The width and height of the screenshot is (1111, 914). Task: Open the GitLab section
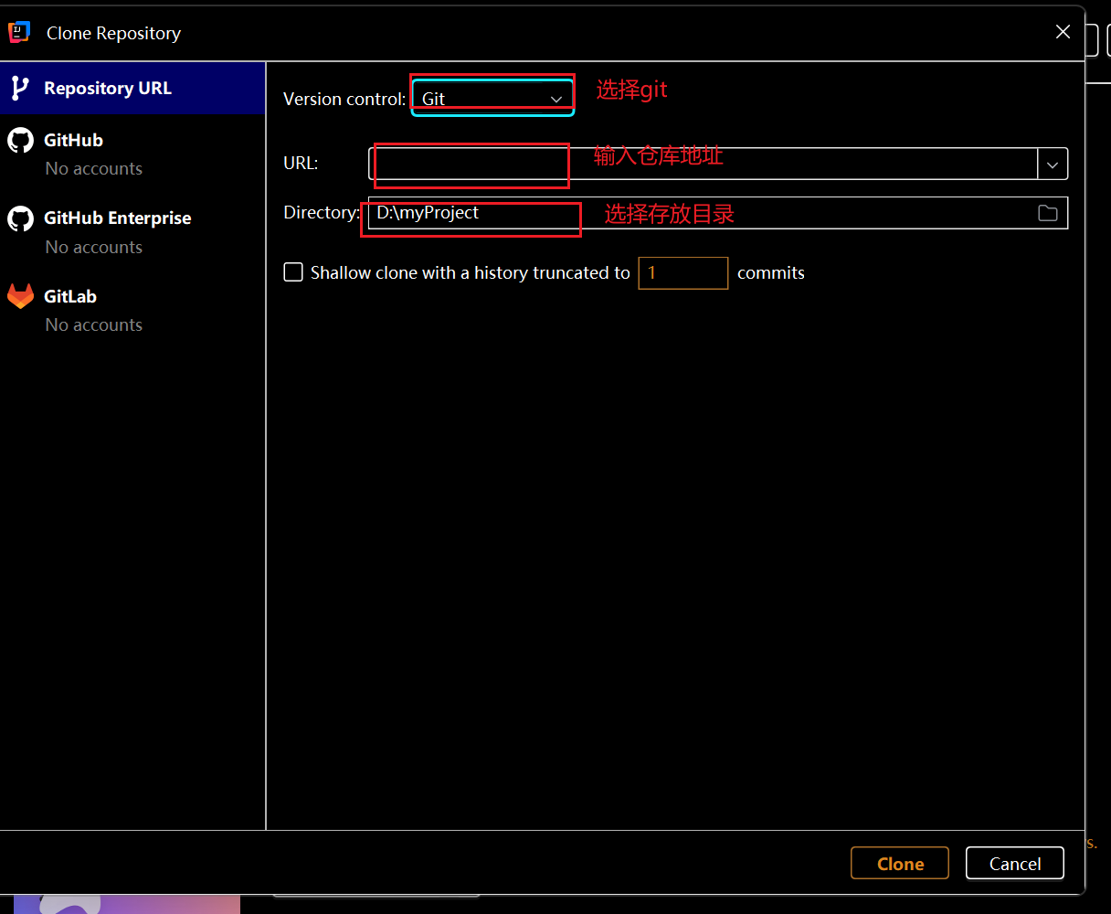click(x=132, y=310)
